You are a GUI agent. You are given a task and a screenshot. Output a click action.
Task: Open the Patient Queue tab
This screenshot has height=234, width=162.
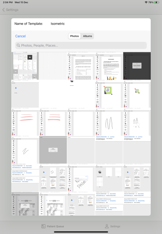pos(53,226)
